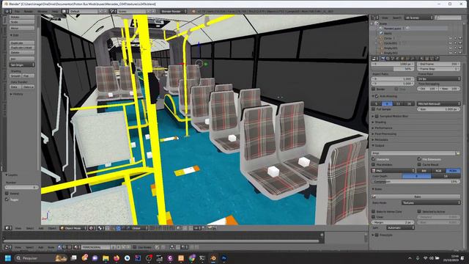Toggle the Toggle checkbox in Layers panel
This screenshot has height=264, width=469.
7,199
